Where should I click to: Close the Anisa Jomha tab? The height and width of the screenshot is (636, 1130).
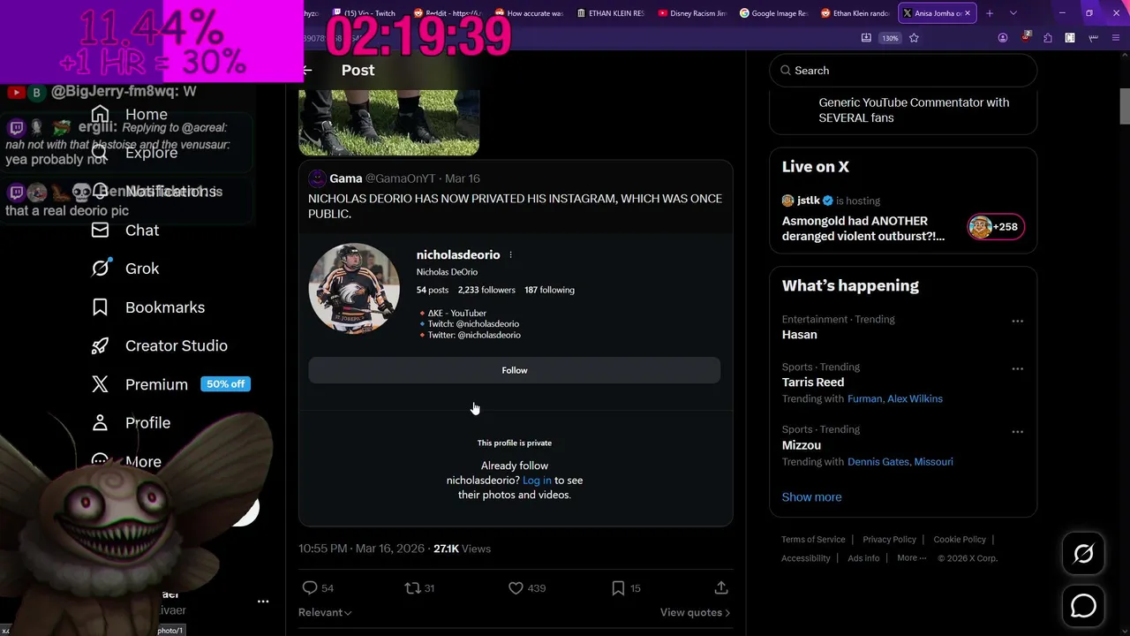(968, 13)
